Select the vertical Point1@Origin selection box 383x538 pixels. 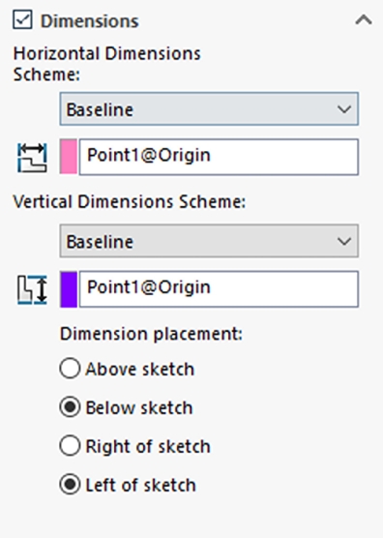tap(219, 289)
